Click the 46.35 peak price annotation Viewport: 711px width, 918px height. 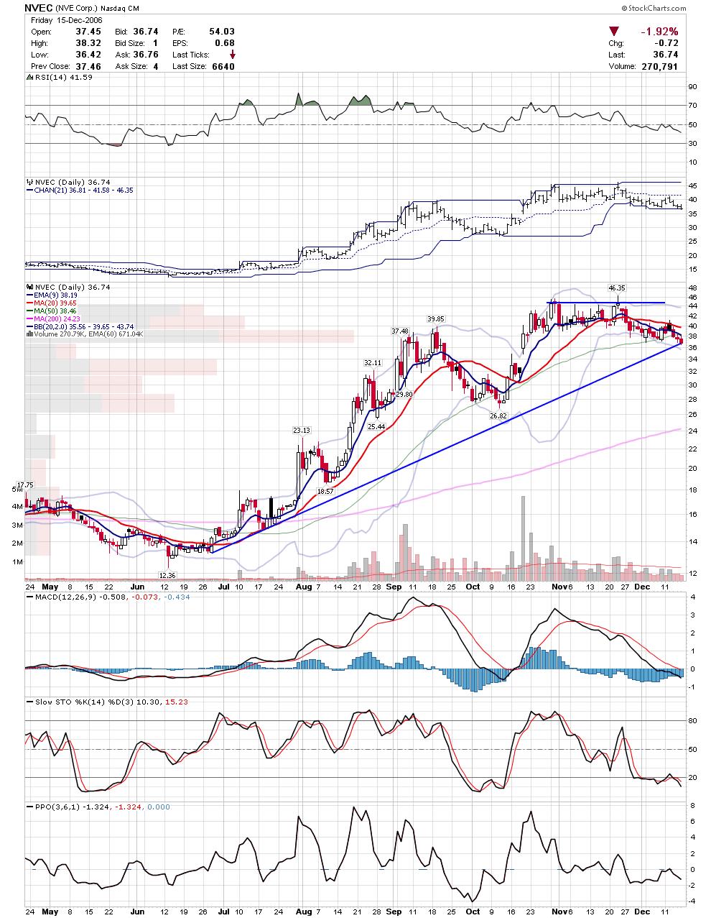pyautogui.click(x=616, y=288)
